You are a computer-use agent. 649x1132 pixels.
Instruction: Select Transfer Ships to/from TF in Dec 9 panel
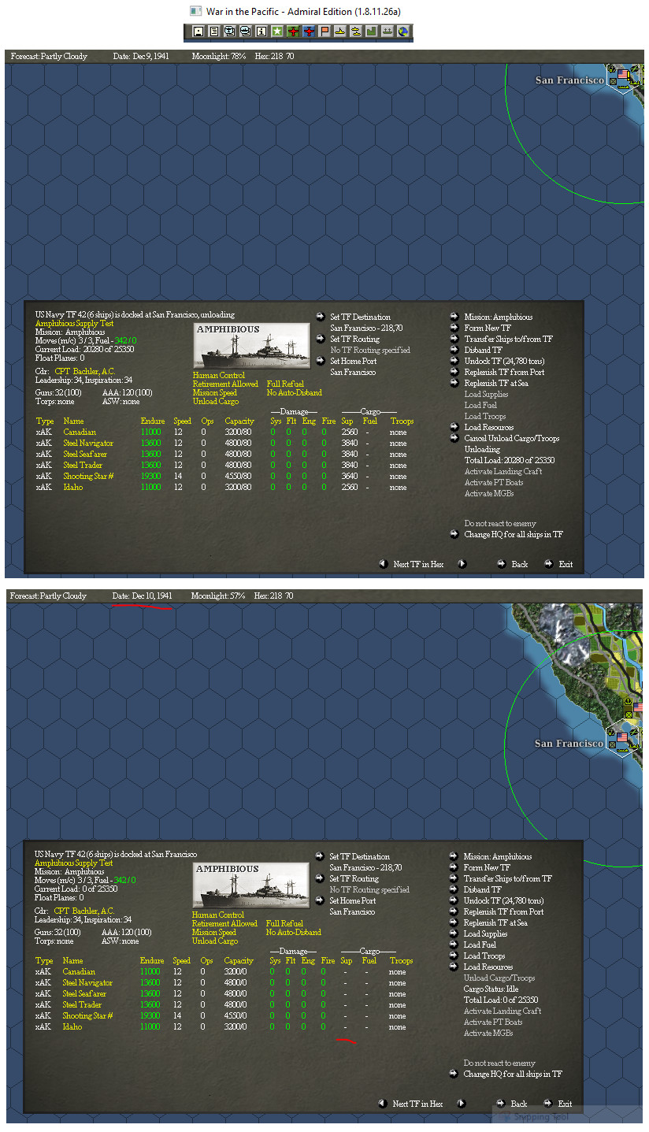[x=509, y=339]
